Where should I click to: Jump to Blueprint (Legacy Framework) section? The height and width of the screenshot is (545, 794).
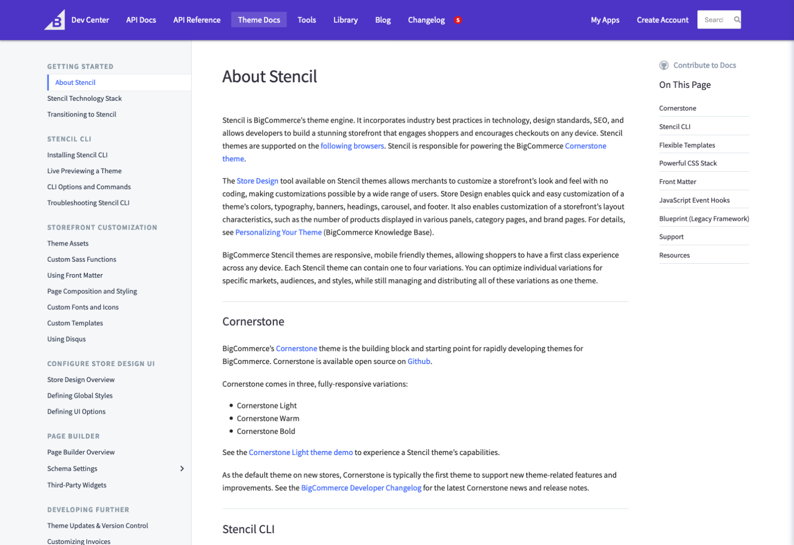[704, 219]
